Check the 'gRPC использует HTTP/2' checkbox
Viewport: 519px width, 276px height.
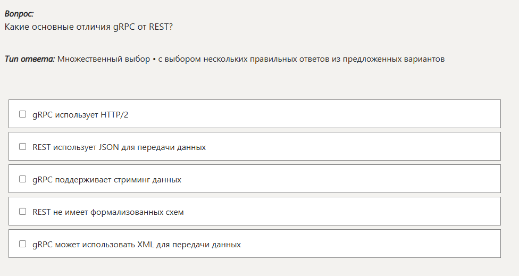click(x=22, y=114)
